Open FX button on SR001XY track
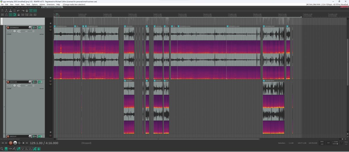 point(39,136)
